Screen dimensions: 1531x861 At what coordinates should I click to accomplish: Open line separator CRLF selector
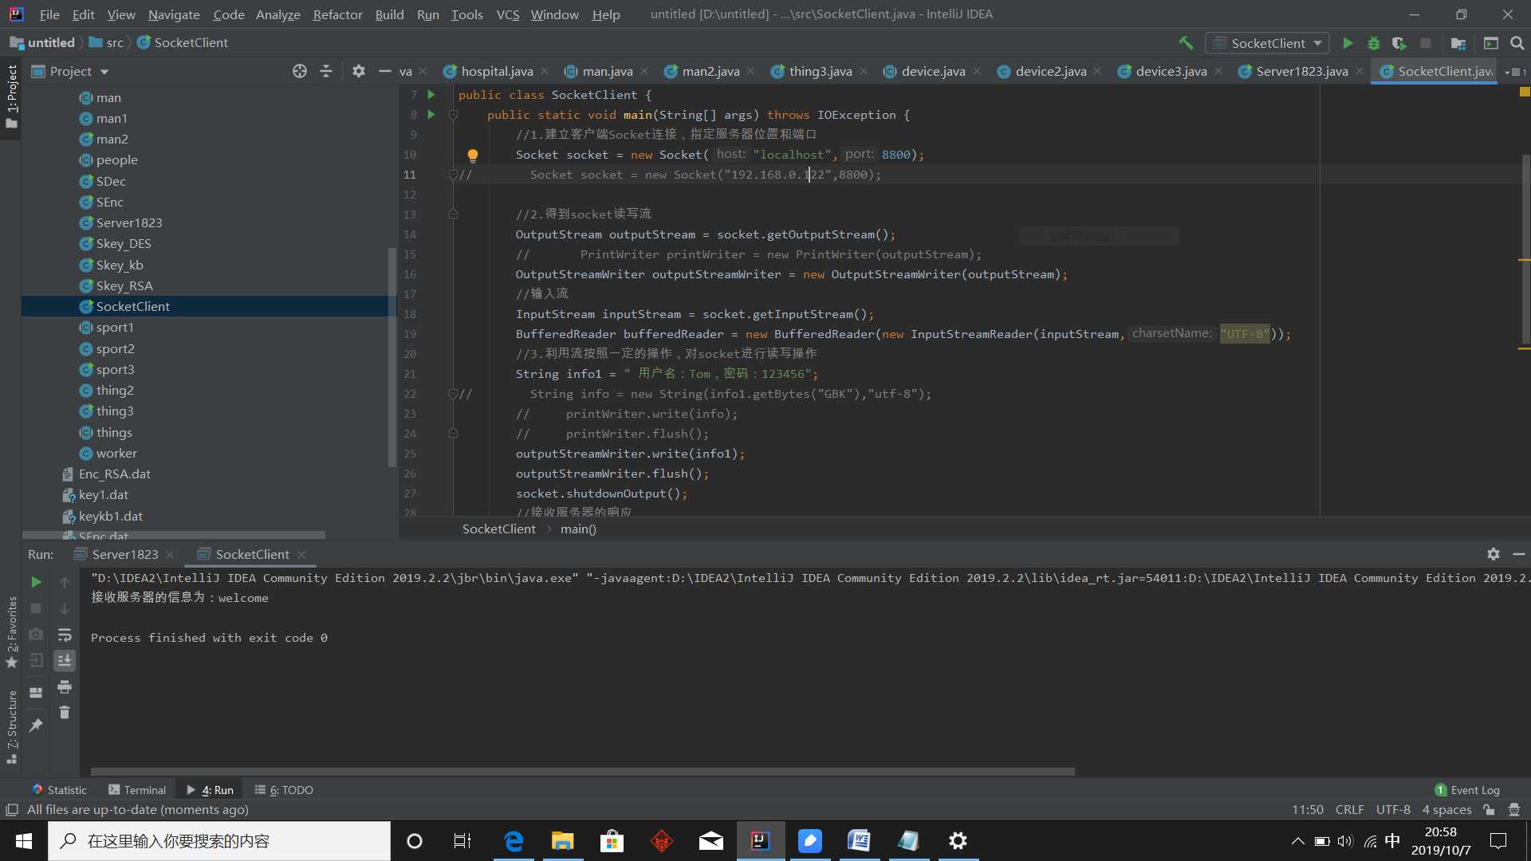tap(1349, 809)
